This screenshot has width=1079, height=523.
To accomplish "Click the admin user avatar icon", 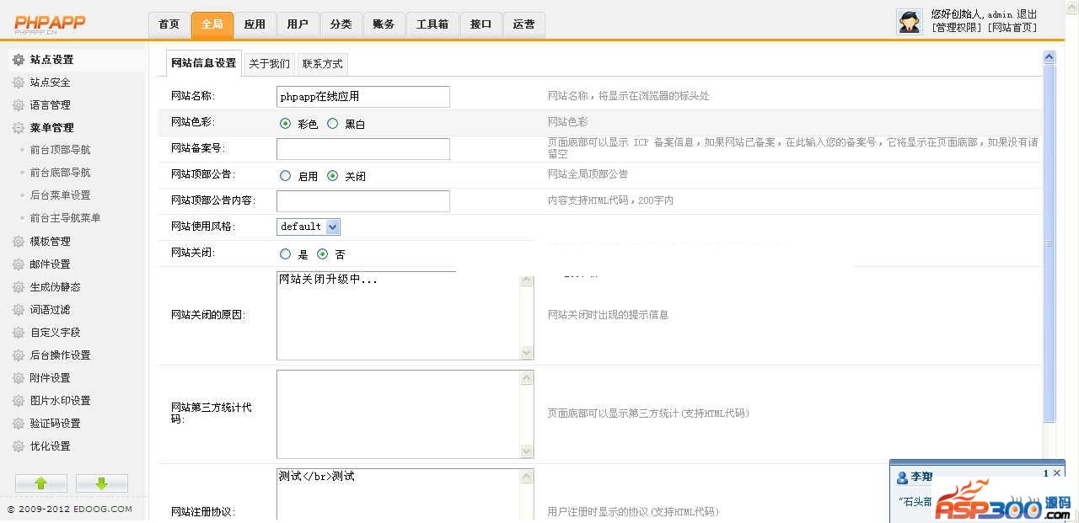I will pos(910,22).
